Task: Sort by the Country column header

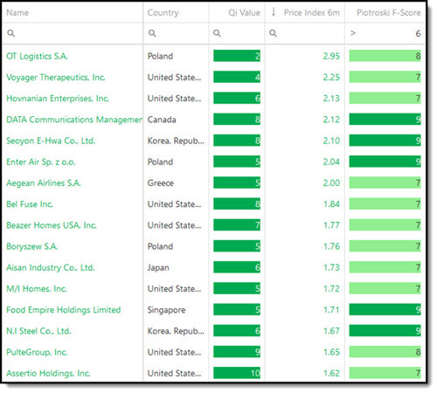Action: click(x=163, y=12)
